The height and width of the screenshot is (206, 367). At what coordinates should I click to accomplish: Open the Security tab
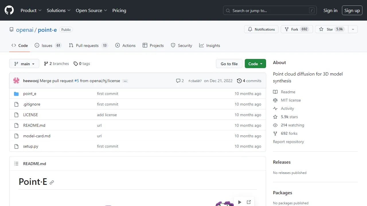[x=181, y=45]
